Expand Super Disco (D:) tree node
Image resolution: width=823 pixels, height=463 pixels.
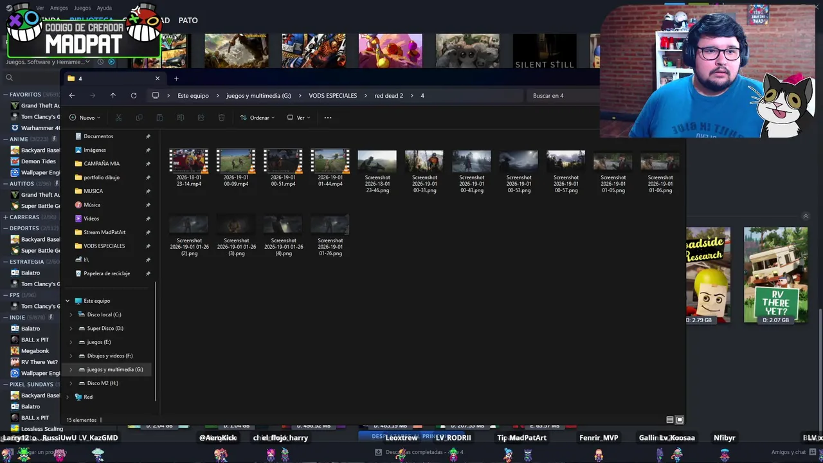71,328
